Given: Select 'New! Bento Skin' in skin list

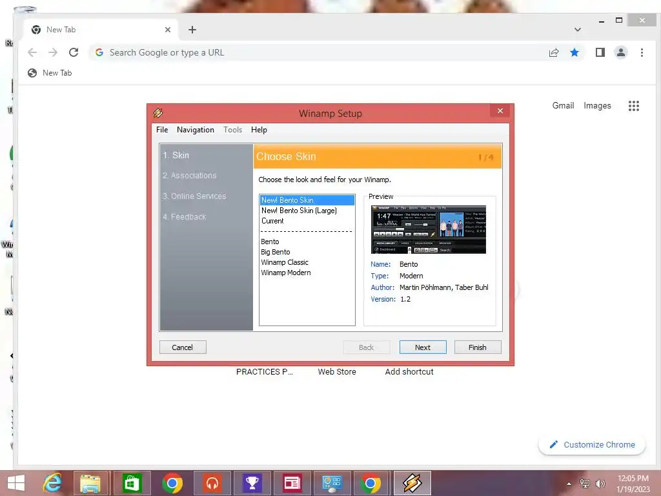Looking at the screenshot, I should pos(307,200).
